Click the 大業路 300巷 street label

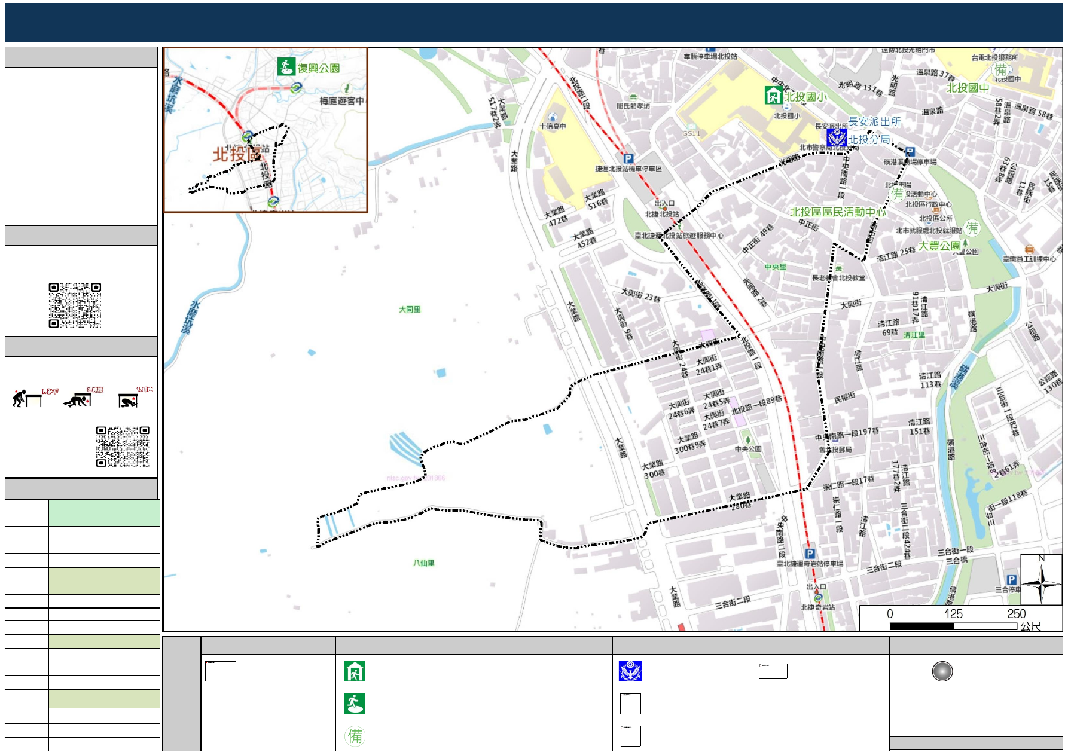(x=653, y=469)
